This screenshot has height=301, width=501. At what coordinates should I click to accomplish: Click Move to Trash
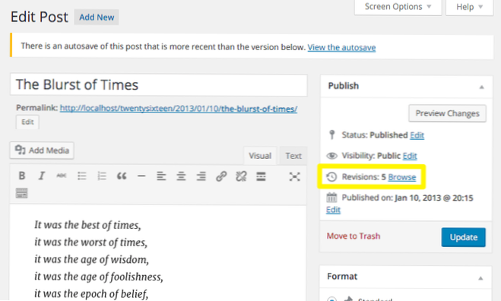[354, 236]
